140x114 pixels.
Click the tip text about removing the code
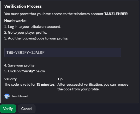coord(93,87)
